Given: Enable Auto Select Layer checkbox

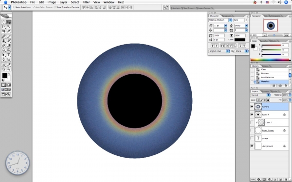Looking at the screenshot, I should (x=14, y=7).
